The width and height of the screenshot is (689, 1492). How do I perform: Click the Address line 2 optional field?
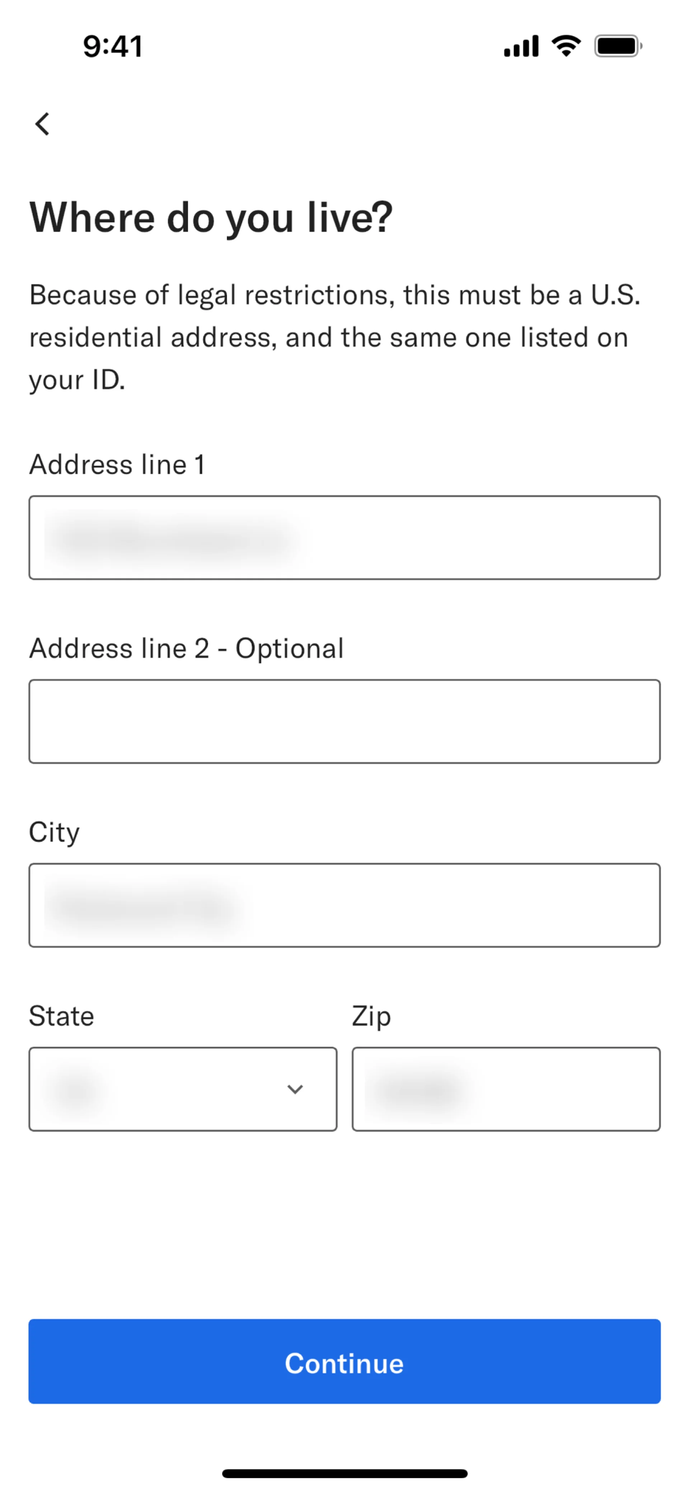click(344, 721)
